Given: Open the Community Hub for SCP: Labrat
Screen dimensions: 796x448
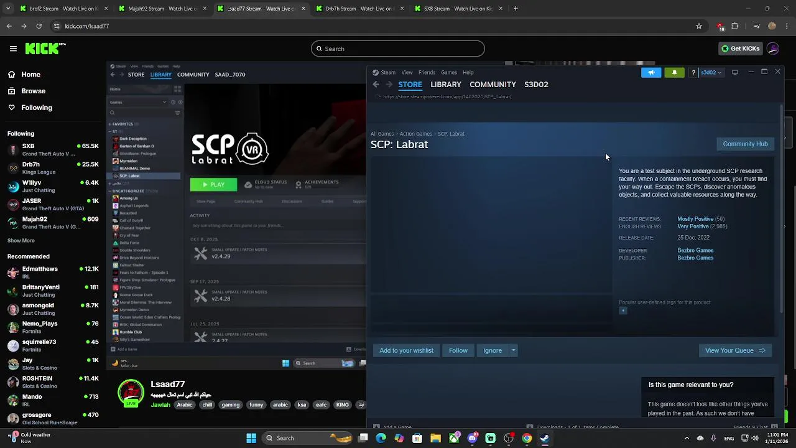Looking at the screenshot, I should (x=745, y=144).
